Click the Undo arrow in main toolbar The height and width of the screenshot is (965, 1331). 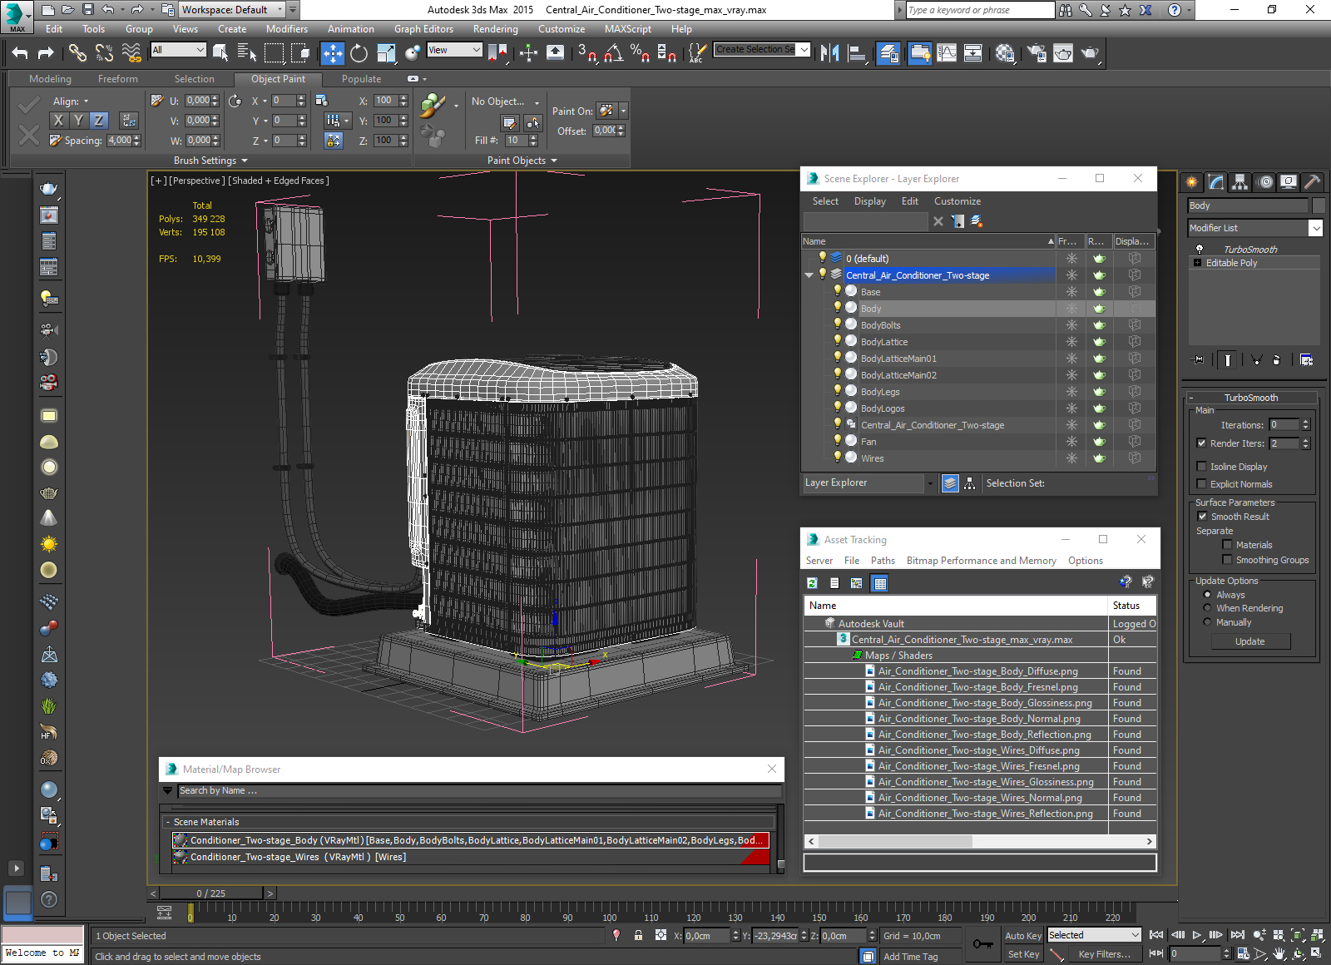pyautogui.click(x=20, y=53)
